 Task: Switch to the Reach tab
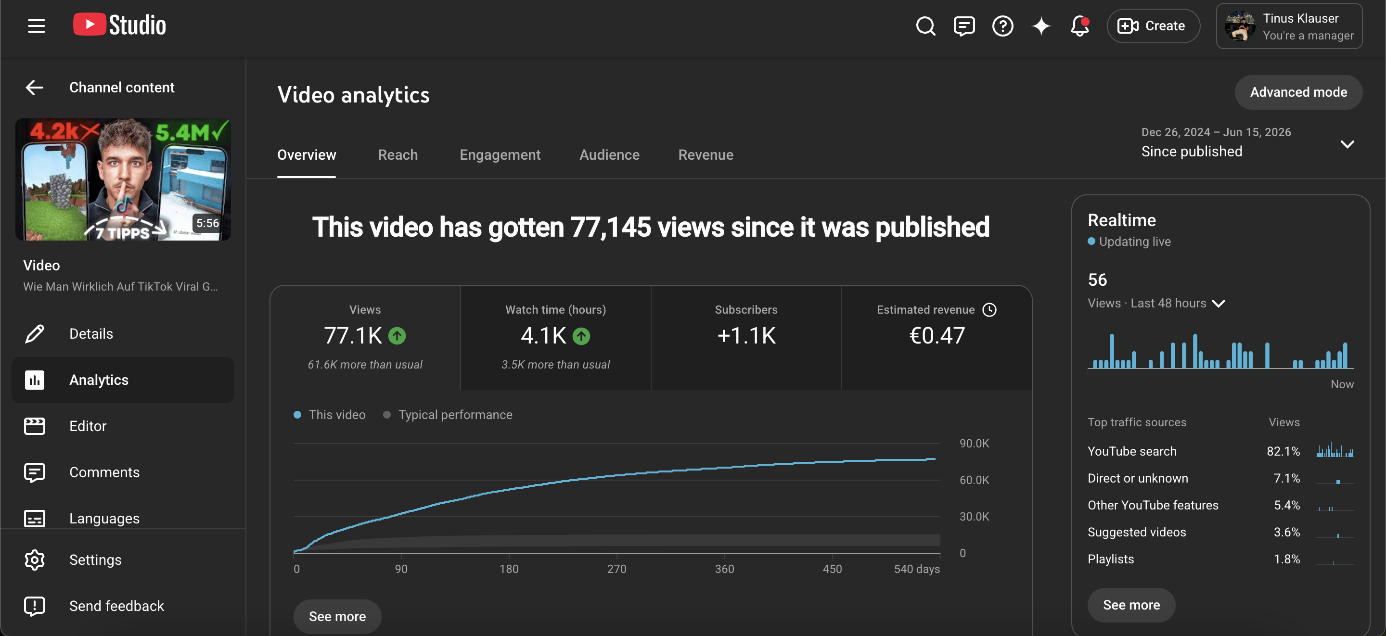398,154
